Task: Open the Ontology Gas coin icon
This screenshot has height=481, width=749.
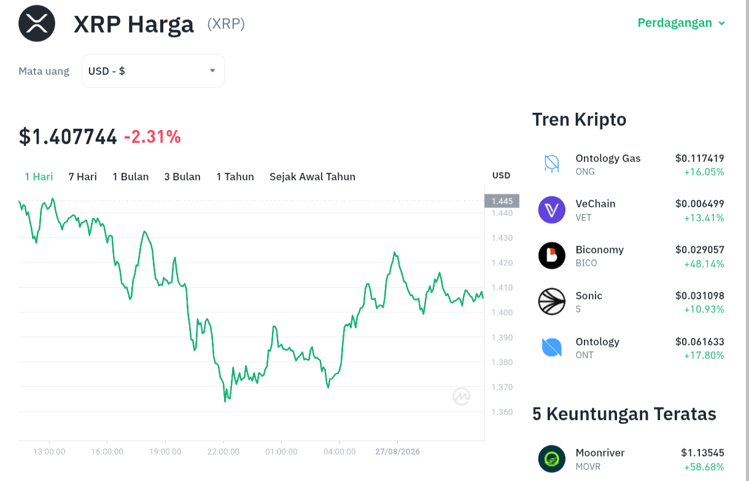Action: click(x=551, y=164)
